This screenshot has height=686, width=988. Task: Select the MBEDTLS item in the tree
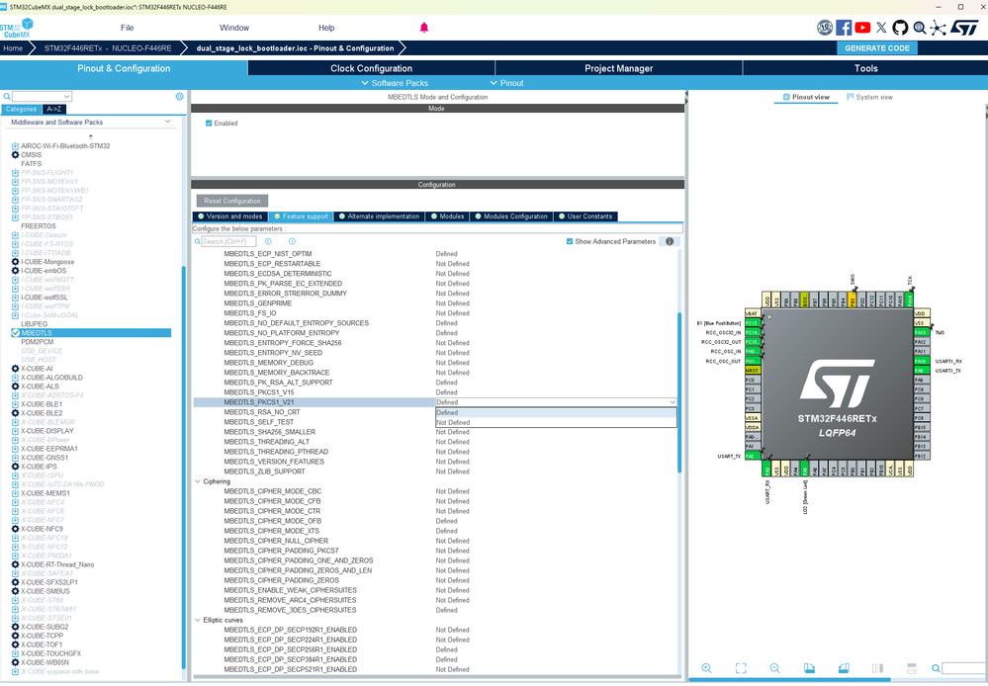click(37, 333)
